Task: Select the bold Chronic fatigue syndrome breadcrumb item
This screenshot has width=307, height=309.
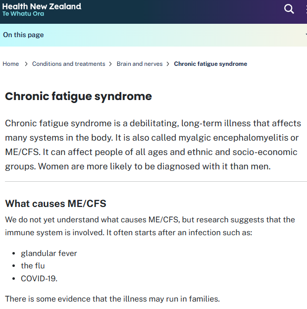Action: (x=210, y=64)
